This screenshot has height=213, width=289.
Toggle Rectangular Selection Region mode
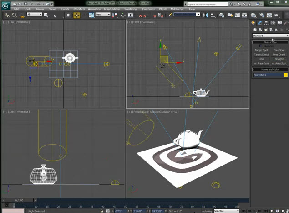tap(68, 16)
